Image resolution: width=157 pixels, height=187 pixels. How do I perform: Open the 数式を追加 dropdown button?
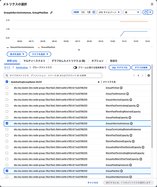(x=17, y=54)
